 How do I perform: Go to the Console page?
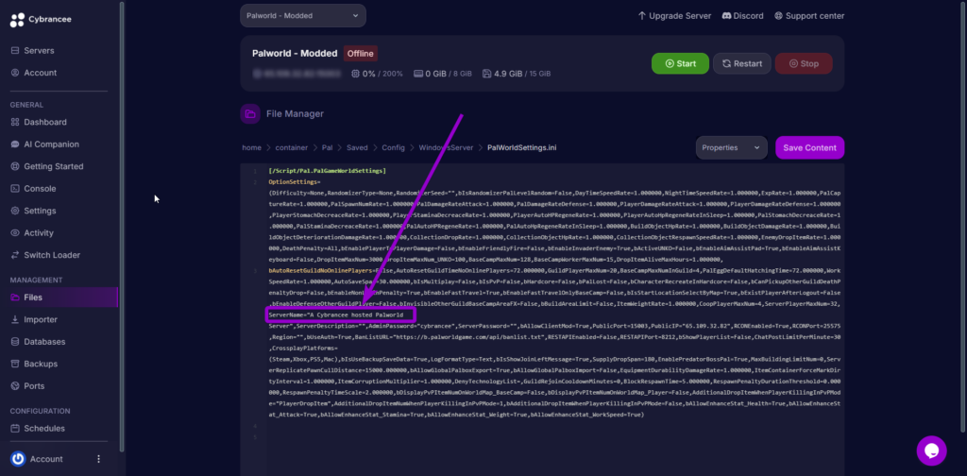40,189
